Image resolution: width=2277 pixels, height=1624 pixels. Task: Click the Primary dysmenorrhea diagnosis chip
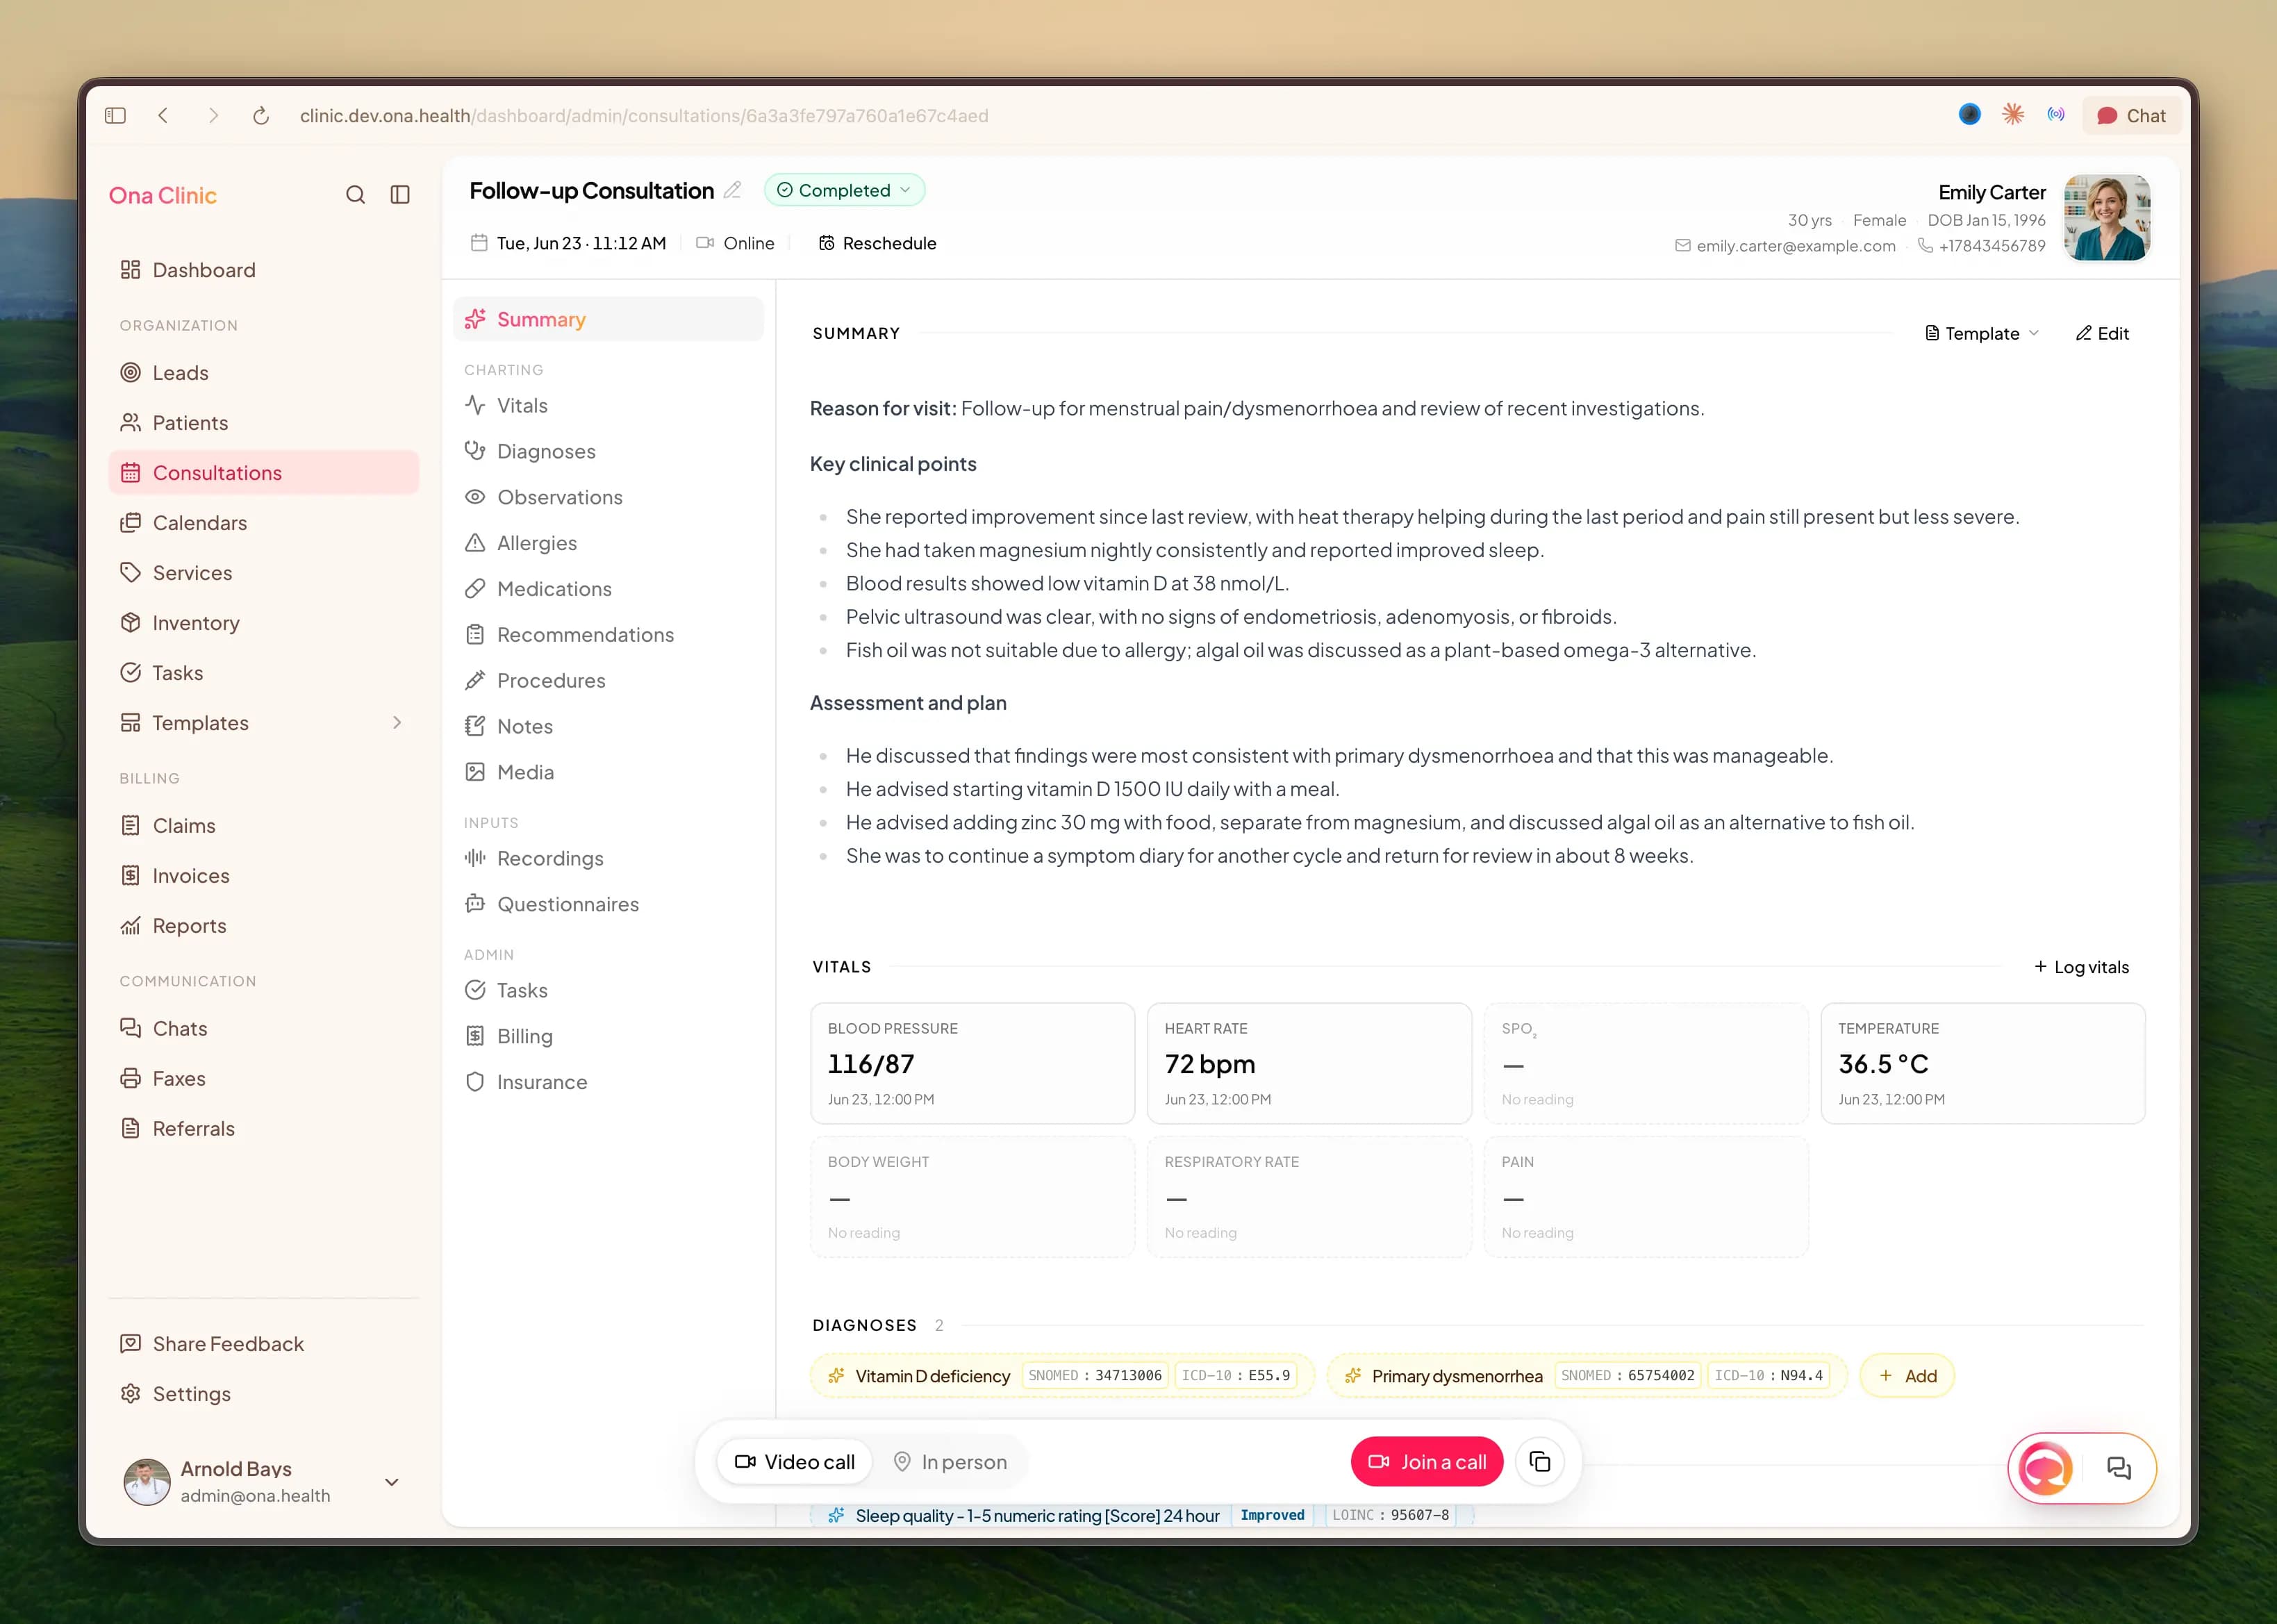(1587, 1376)
